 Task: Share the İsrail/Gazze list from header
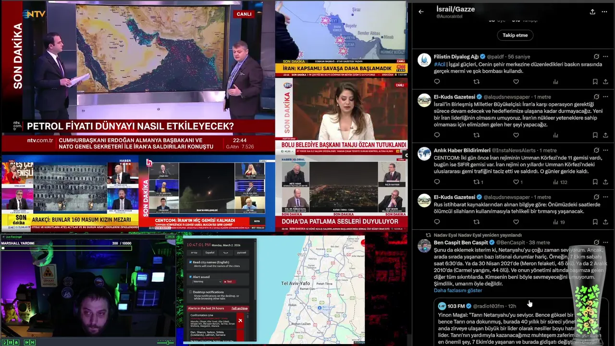(592, 12)
